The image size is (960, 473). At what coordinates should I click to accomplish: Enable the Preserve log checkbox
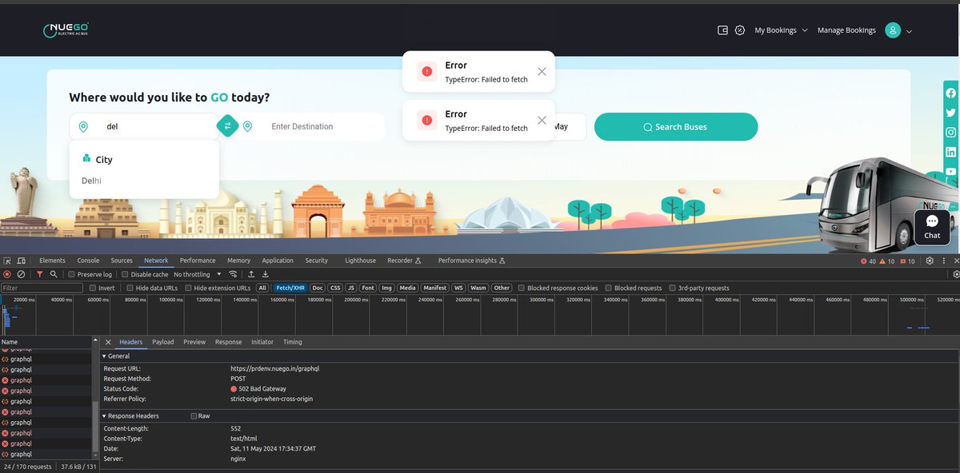tap(71, 274)
